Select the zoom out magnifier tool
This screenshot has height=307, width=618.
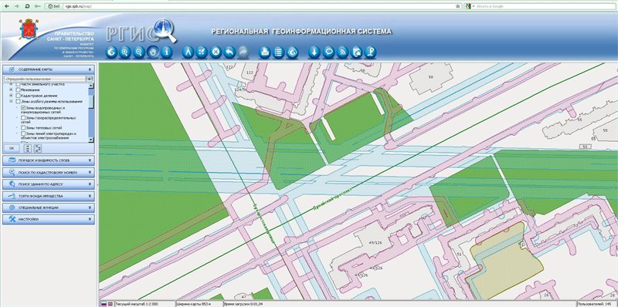(138, 52)
